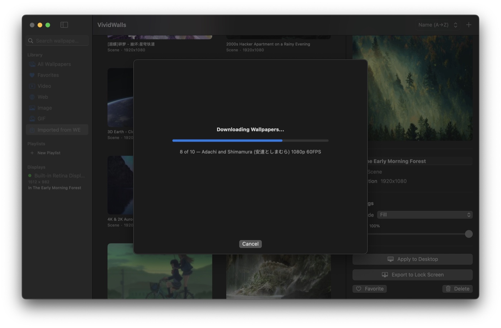Open the Web category
501x328 pixels.
[x=57, y=97]
